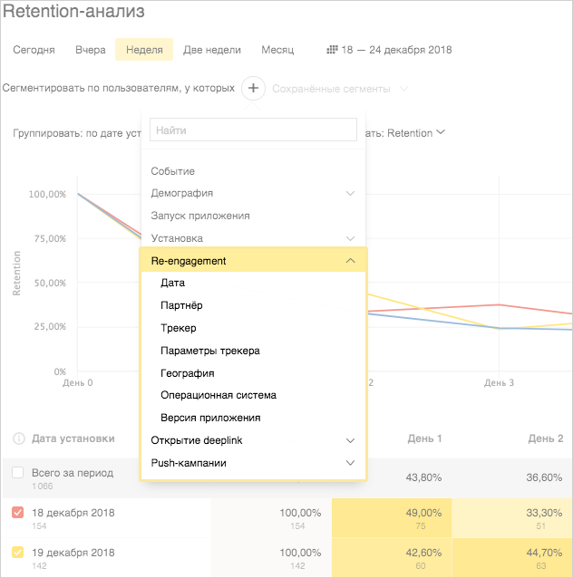
Task: Select the Событие option
Action: (173, 171)
